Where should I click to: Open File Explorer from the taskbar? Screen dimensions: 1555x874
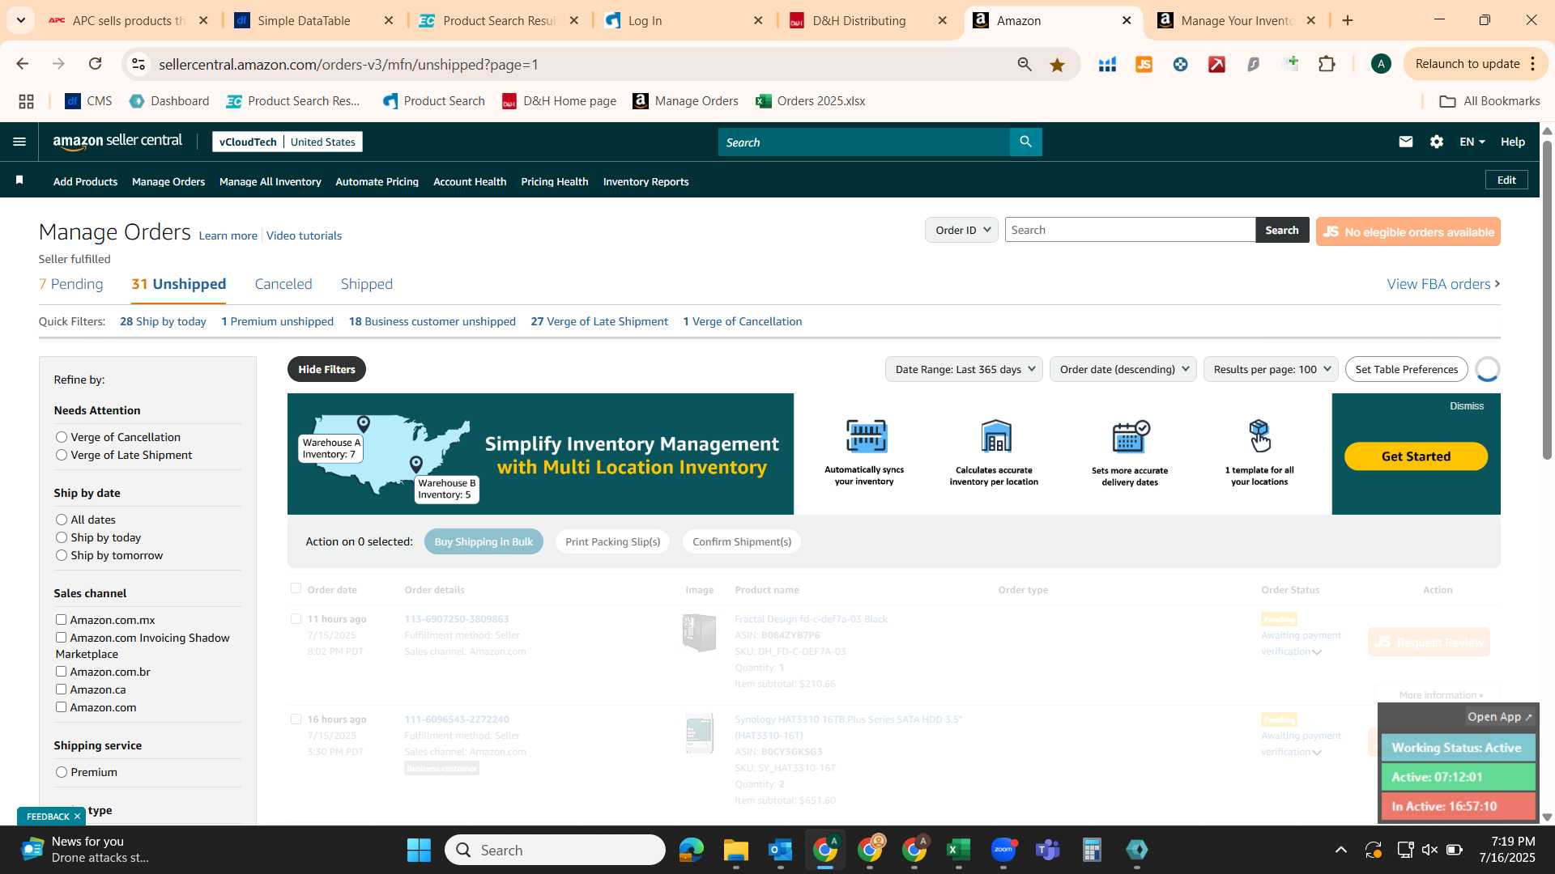(x=735, y=850)
